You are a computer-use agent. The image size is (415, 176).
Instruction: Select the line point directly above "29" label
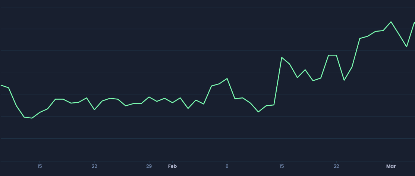click(149, 97)
